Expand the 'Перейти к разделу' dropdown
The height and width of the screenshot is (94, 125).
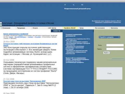109,37
